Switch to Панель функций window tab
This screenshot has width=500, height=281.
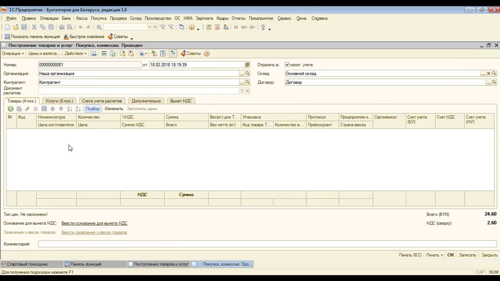tap(95, 264)
